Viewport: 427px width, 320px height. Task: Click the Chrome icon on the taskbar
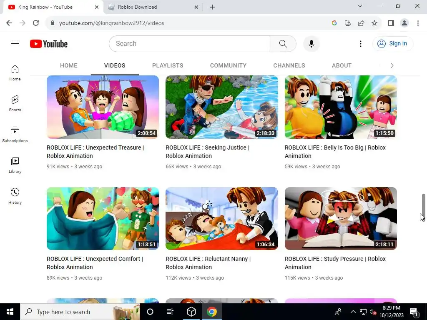(x=211, y=312)
